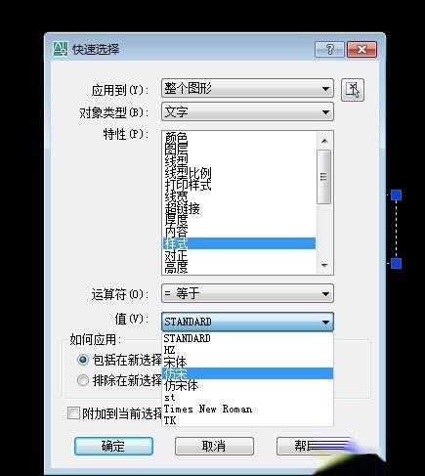
Task: Choose highlighted 仿宋 style option
Action: [x=247, y=373]
